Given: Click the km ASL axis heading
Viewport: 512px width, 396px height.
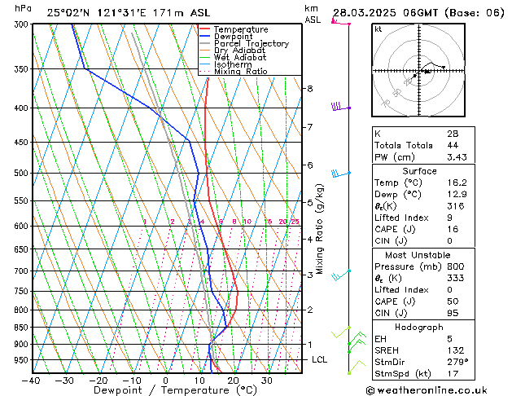Looking at the screenshot, I should (313, 14).
